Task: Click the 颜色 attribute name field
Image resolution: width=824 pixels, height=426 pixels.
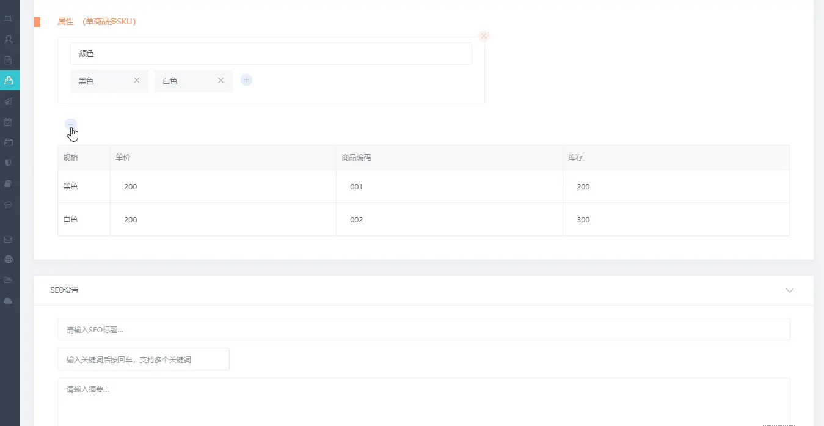Action: (x=271, y=54)
